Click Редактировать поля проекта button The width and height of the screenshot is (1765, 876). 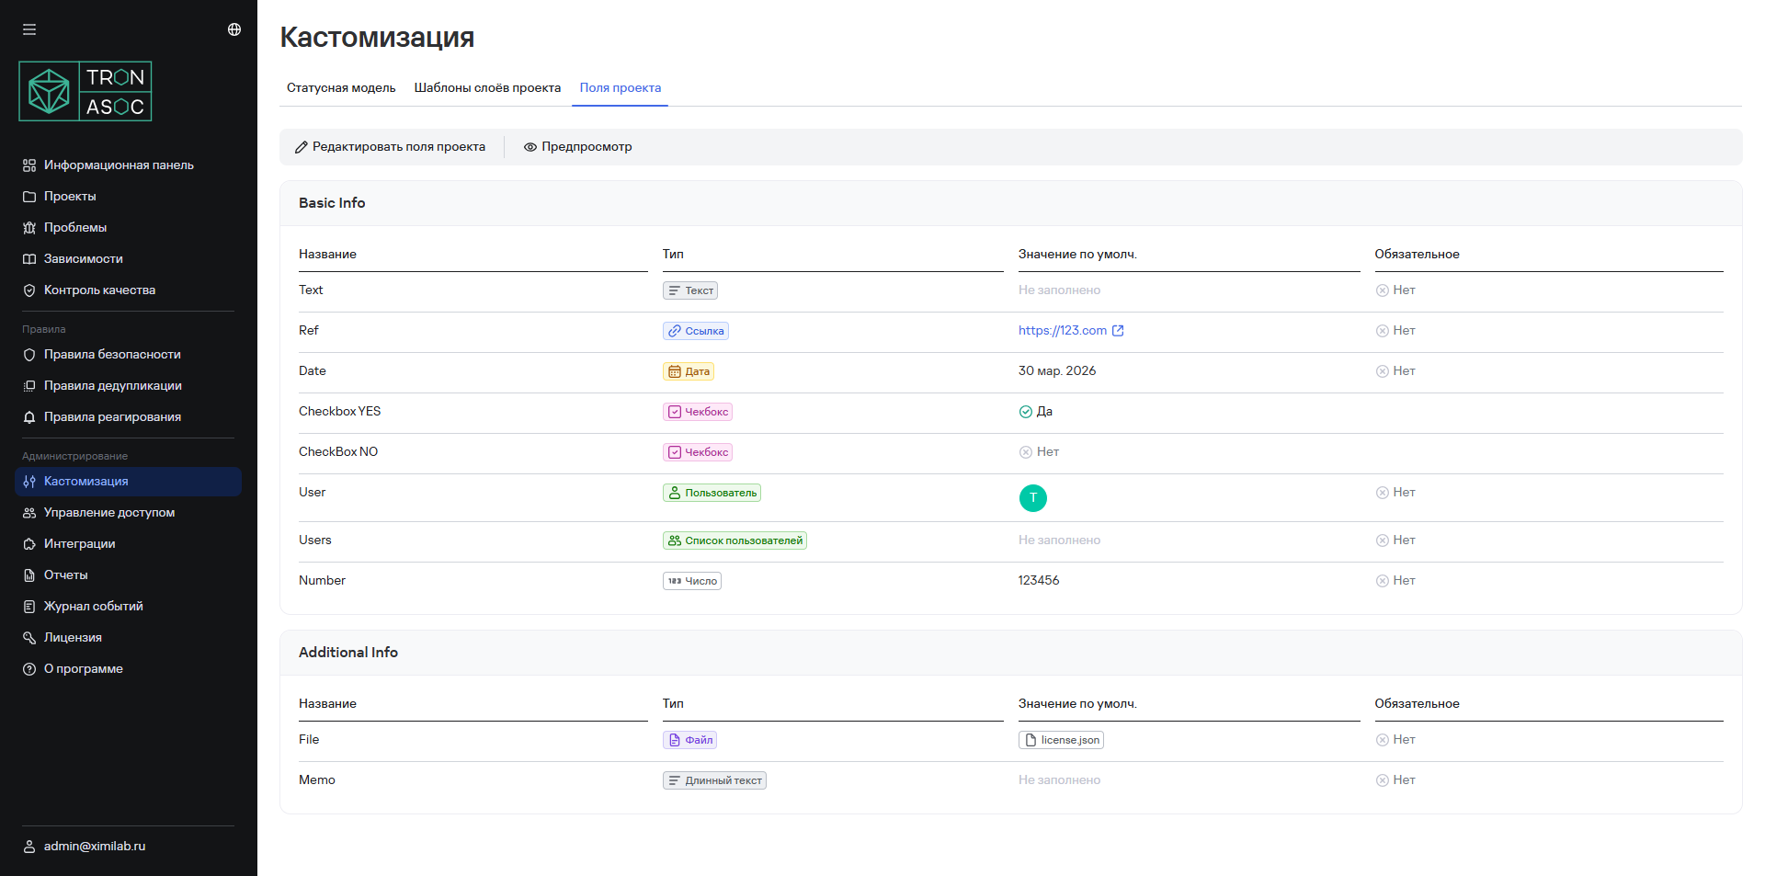390,147
